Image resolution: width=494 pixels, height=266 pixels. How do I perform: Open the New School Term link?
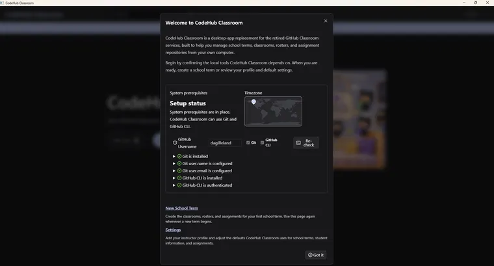tap(182, 208)
